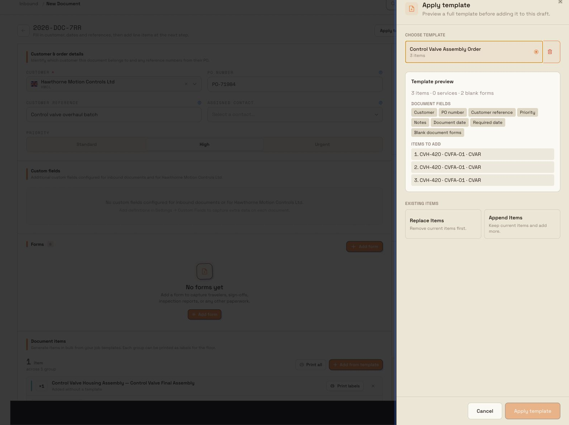
Task: Click the Customer document field chip
Action: [424, 112]
